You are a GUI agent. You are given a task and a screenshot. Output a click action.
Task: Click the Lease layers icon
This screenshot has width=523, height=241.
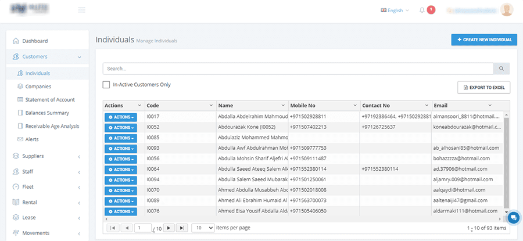16,217
